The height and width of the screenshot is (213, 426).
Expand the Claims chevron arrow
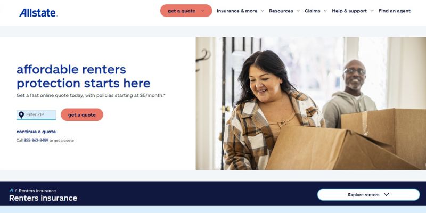[325, 11]
